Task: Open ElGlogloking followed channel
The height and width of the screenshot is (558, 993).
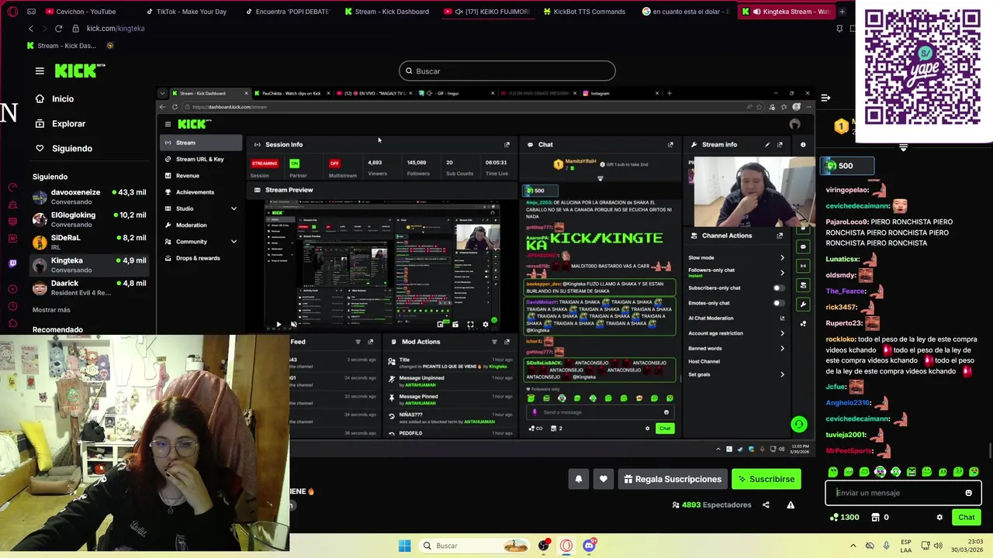Action: [89, 219]
